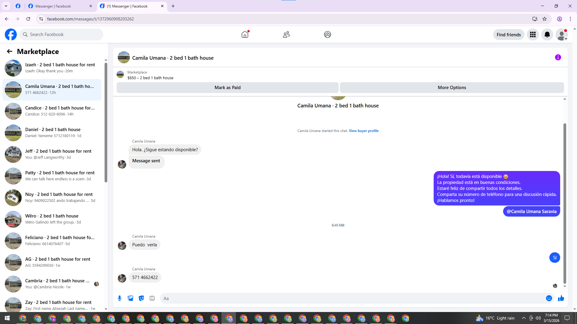The height and width of the screenshot is (324, 577).
Task: Switch to the pinned Facebook tab
Action: coord(18,6)
